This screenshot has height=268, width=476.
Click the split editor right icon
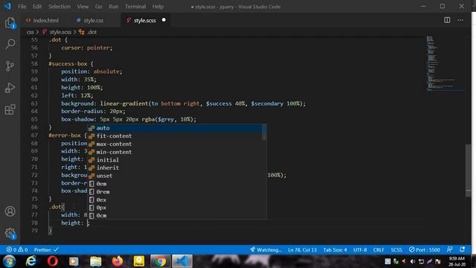(447, 20)
